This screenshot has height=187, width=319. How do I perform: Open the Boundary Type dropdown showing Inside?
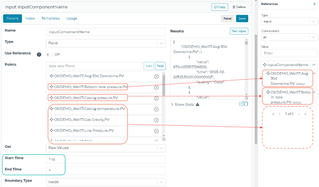106,182
